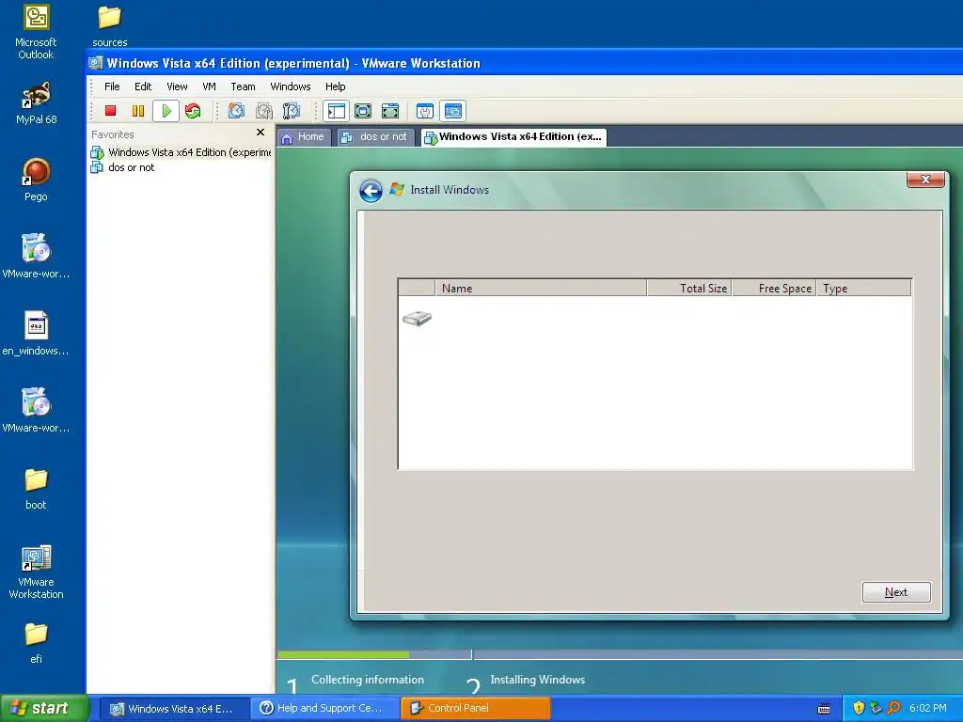Click the Take Snapshot toolbar icon
This screenshot has width=963, height=722.
click(x=236, y=111)
